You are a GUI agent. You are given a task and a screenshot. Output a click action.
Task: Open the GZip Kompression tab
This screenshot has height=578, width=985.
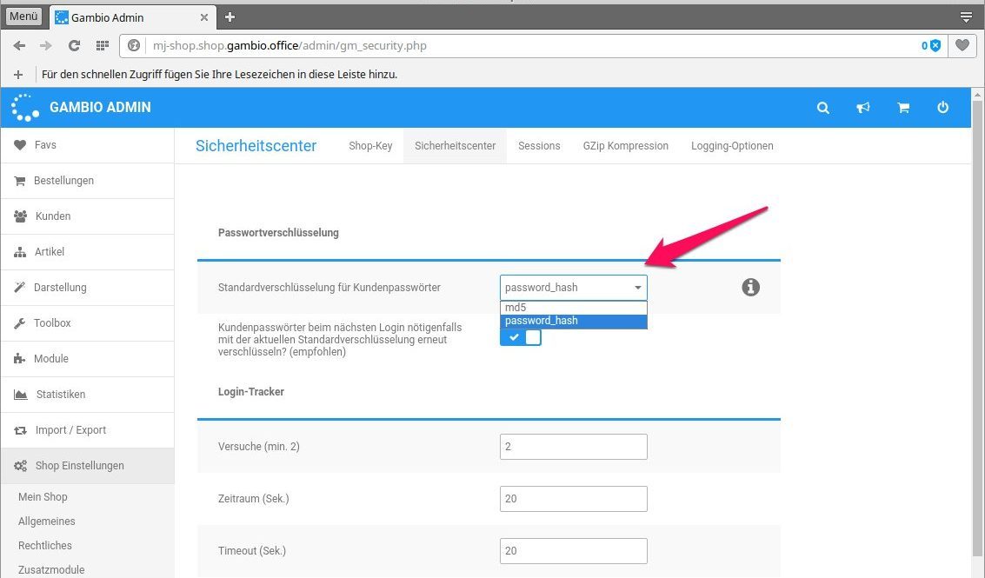625,146
